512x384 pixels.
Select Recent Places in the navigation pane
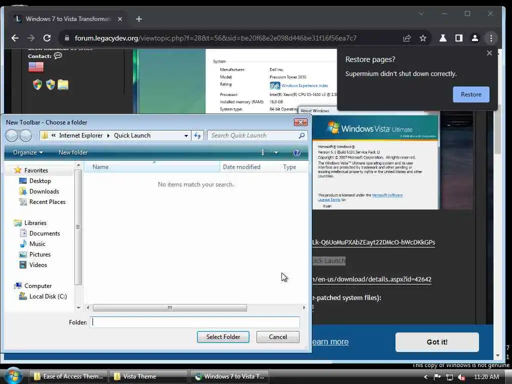tap(47, 202)
